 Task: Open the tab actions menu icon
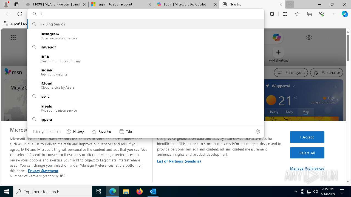pos(16,4)
